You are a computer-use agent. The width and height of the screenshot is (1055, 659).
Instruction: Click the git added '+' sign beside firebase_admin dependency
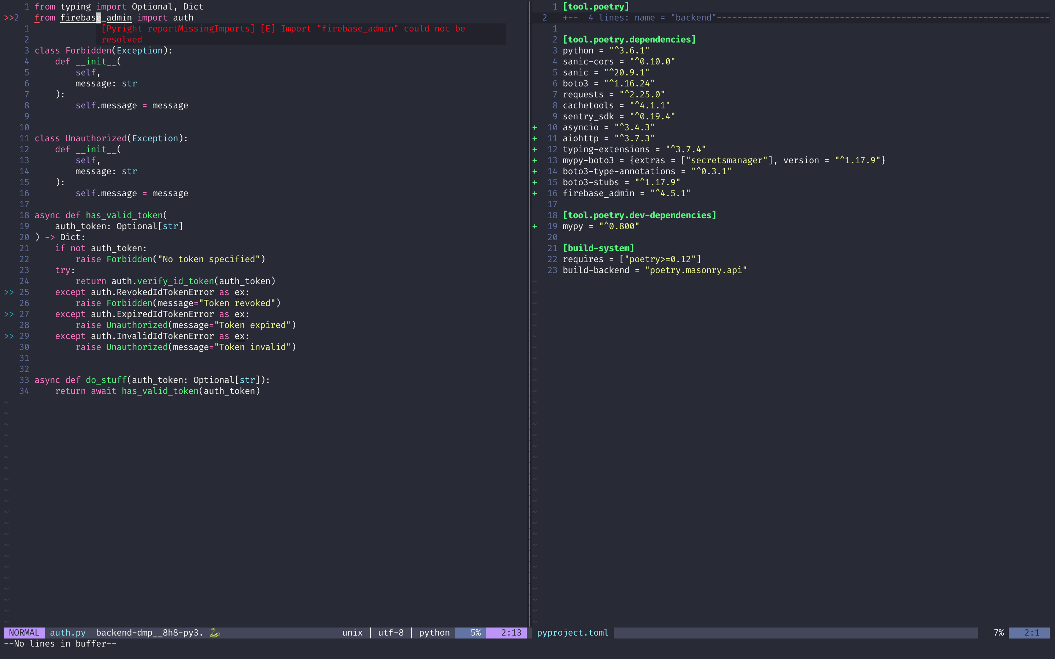(534, 193)
